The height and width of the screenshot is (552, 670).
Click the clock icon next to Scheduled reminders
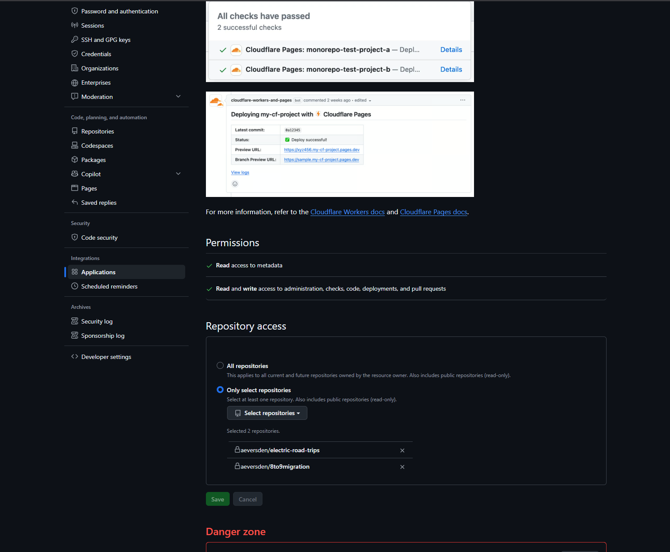[75, 286]
